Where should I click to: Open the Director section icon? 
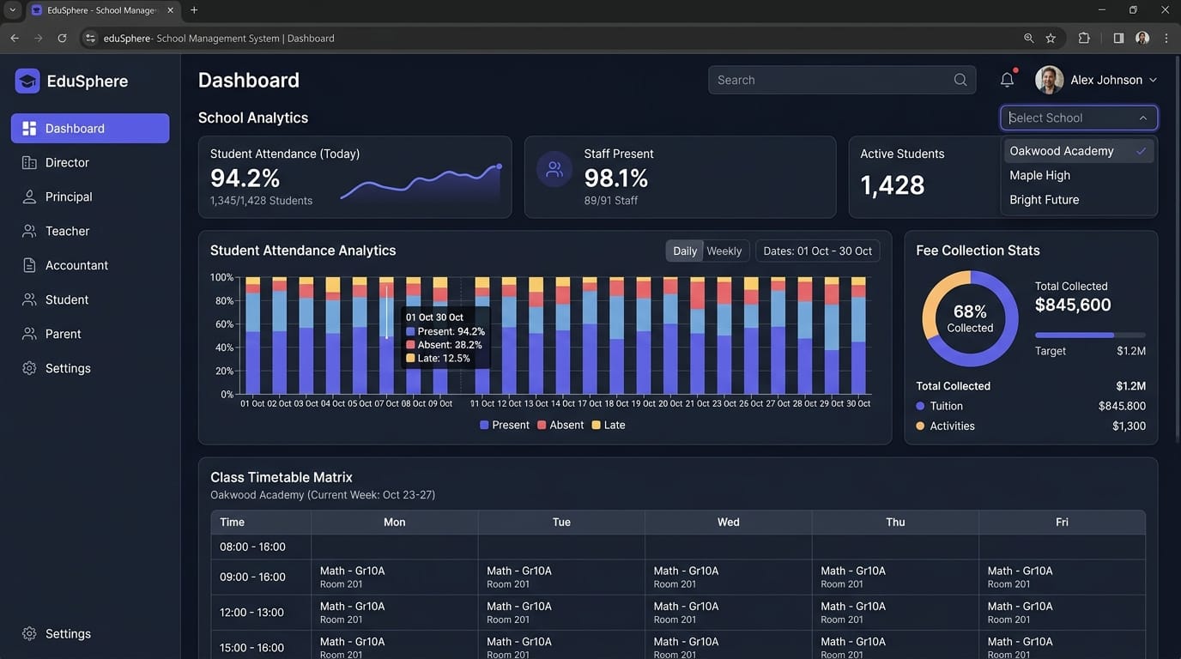29,162
